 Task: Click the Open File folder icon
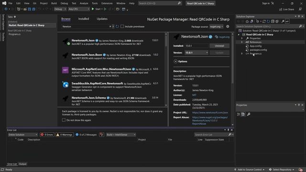[25, 9]
